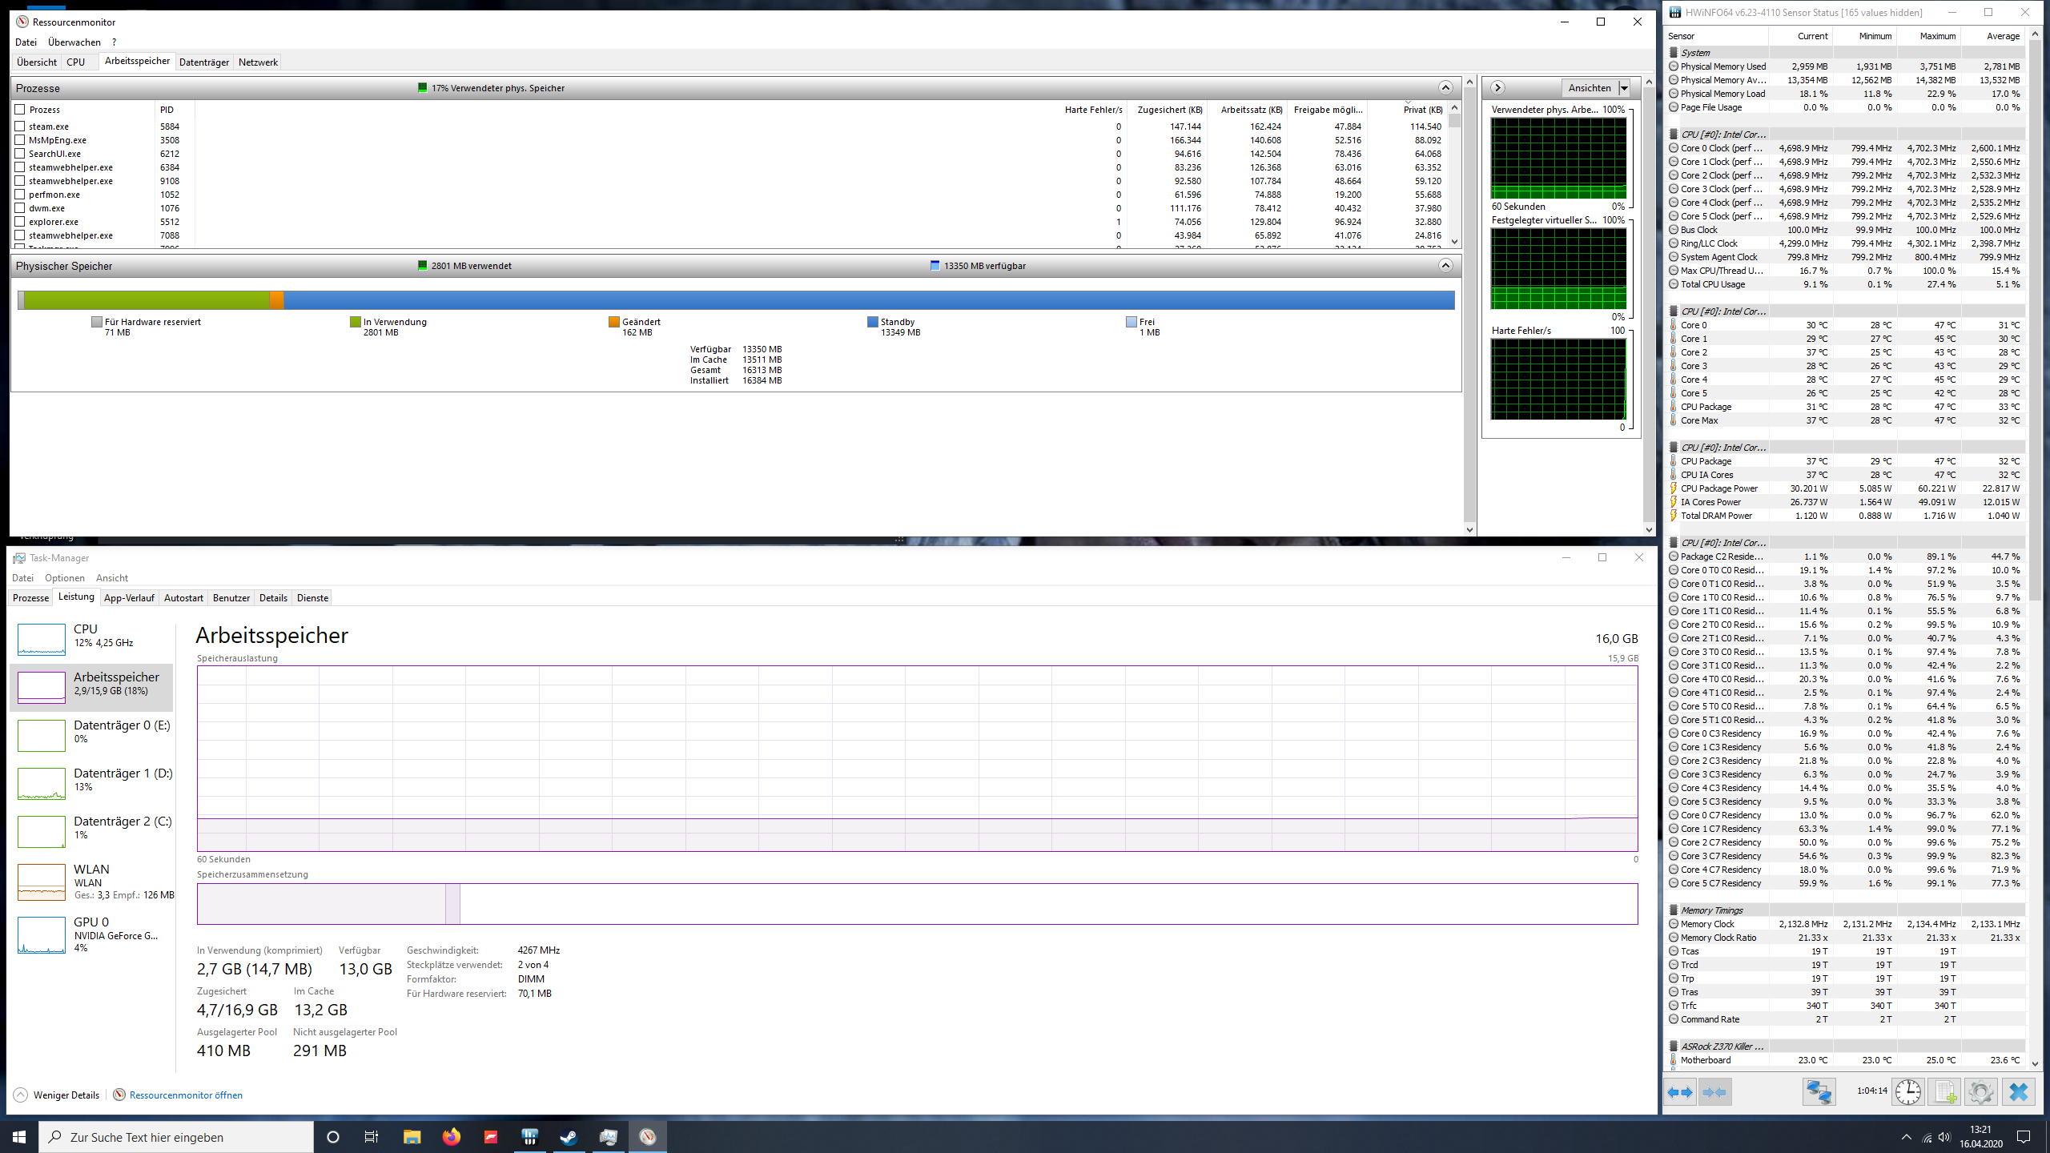Switch to the Datenträger tab

203,62
